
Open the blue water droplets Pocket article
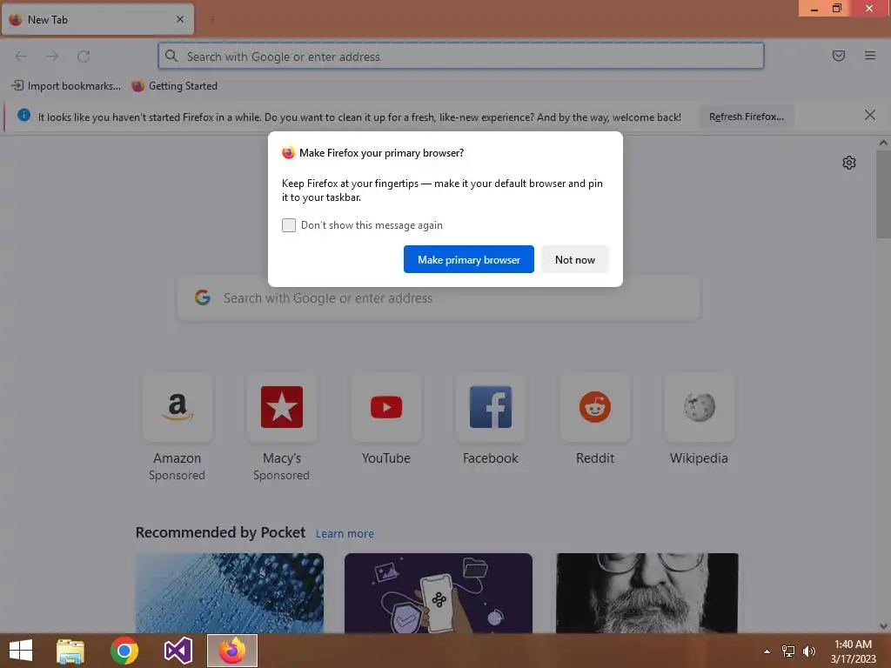pyautogui.click(x=230, y=593)
